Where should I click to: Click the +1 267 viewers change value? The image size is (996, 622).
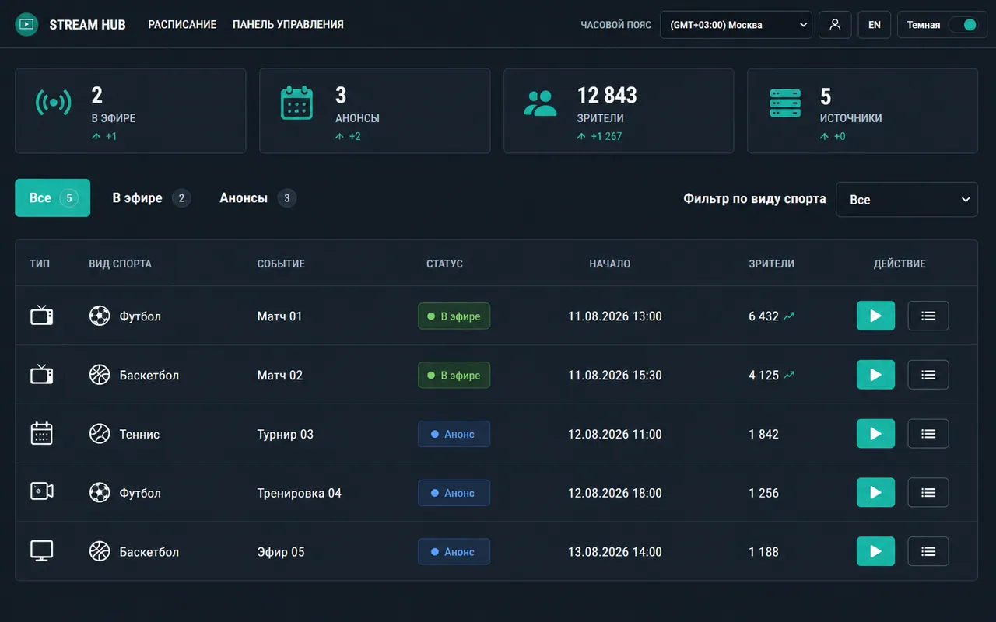pyautogui.click(x=606, y=136)
